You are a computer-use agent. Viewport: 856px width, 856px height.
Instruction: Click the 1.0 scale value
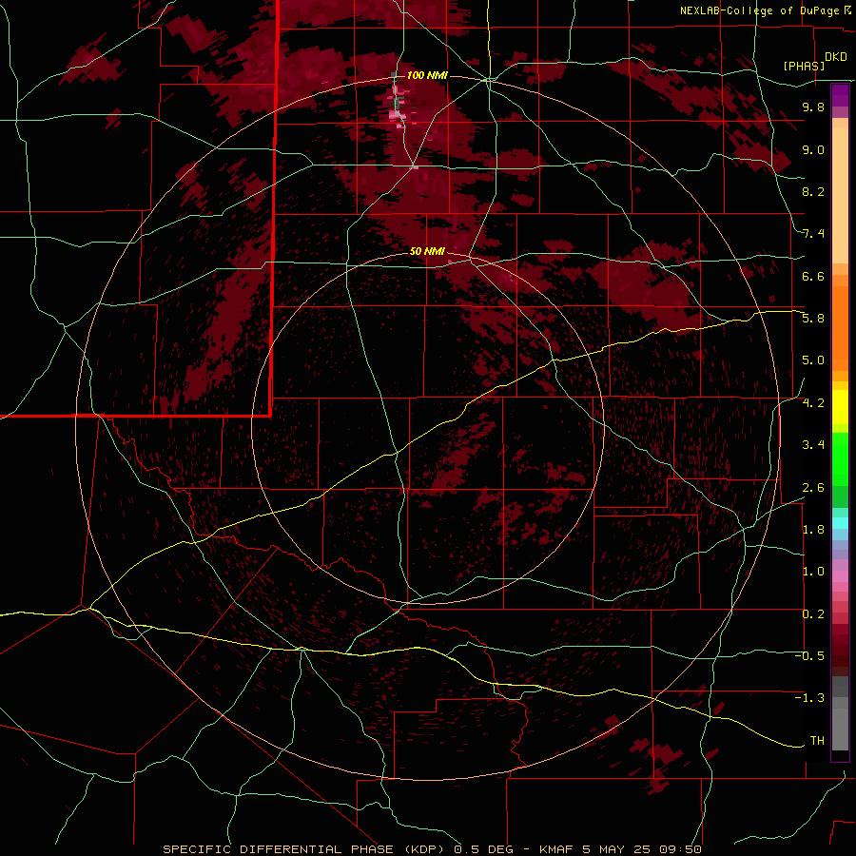click(813, 572)
